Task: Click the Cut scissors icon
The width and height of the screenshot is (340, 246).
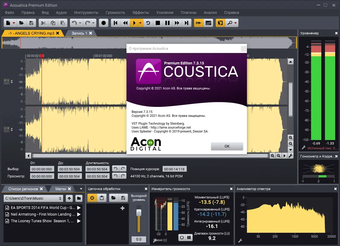Action: [43, 23]
